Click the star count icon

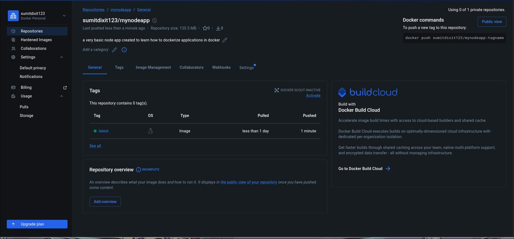point(205,28)
